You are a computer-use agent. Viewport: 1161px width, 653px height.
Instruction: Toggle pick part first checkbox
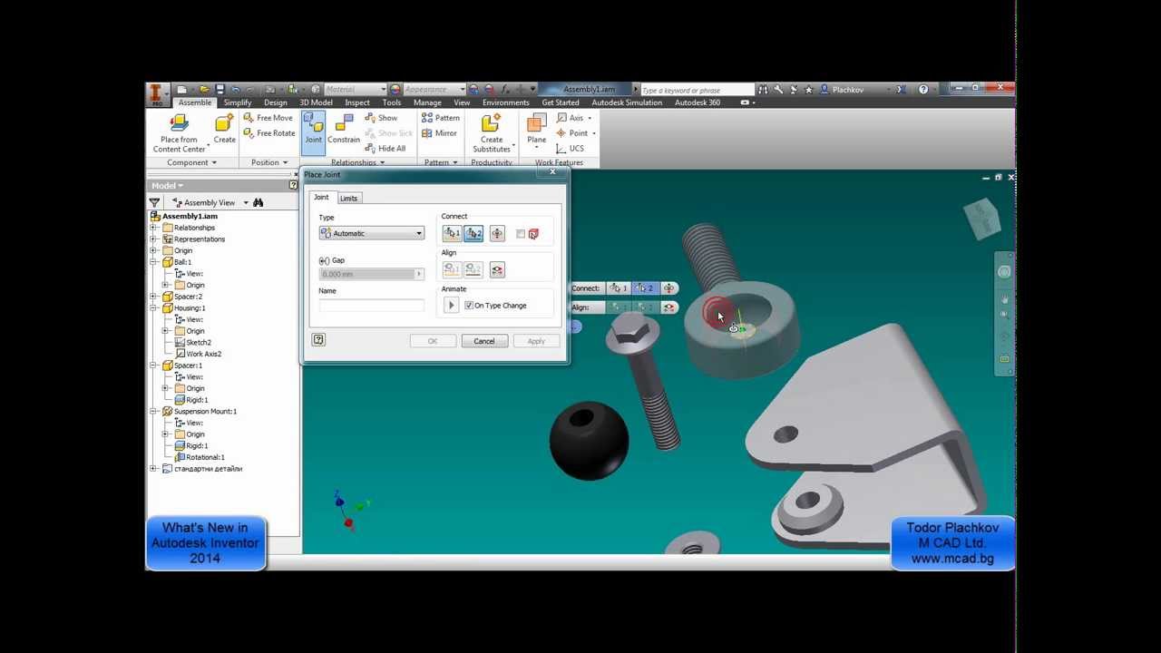(x=520, y=234)
